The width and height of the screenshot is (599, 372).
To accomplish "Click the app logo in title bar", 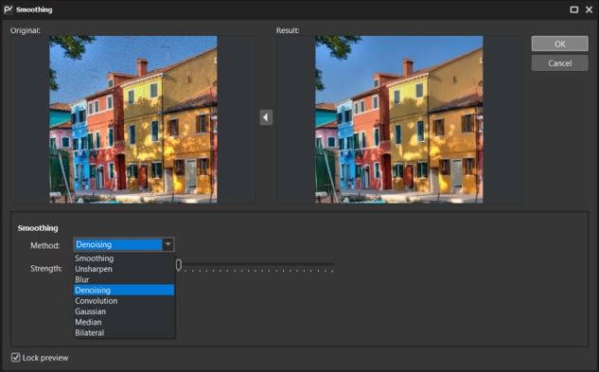I will click(x=8, y=9).
